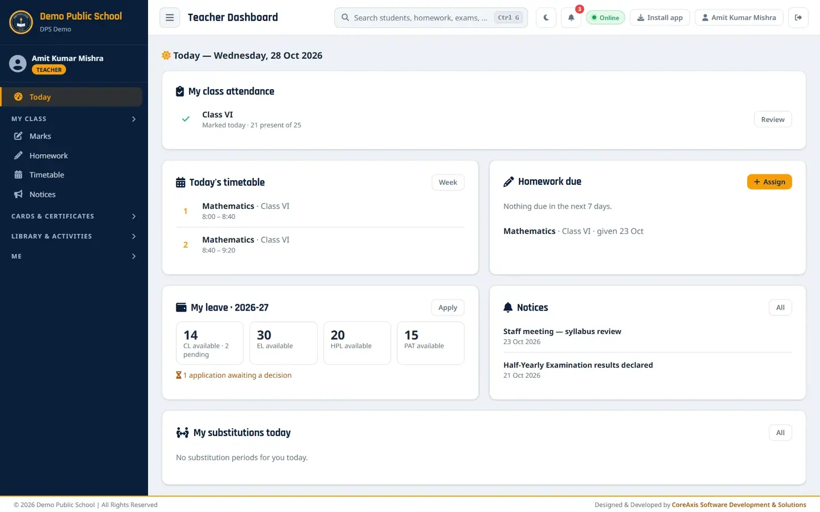
Task: Focus the search students field
Action: pos(431,18)
